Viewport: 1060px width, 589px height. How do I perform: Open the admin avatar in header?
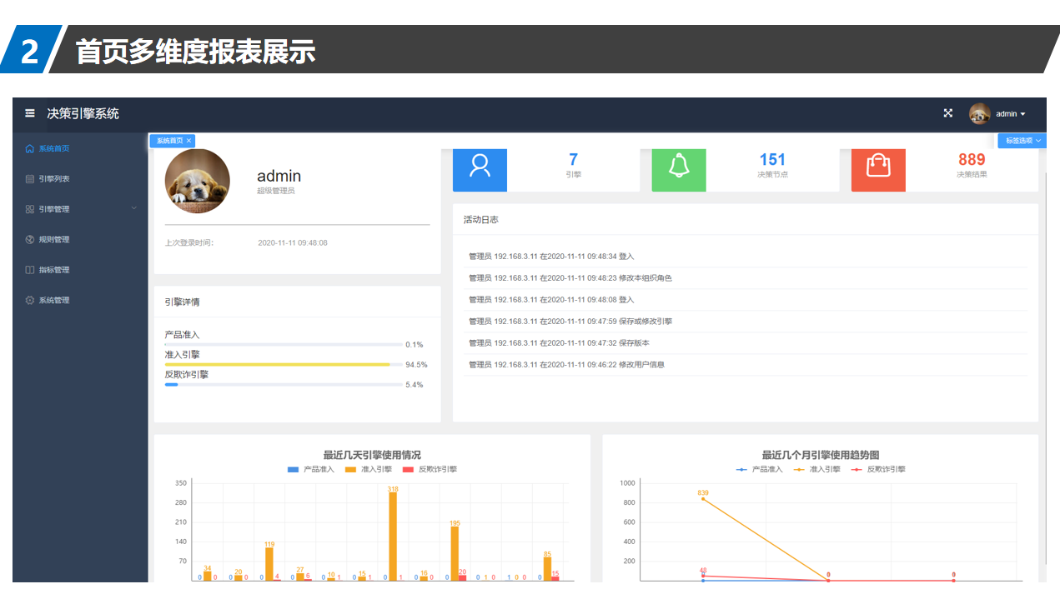[979, 113]
